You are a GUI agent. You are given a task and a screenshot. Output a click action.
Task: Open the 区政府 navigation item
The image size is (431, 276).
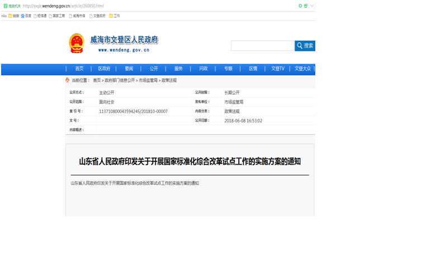[x=104, y=69]
